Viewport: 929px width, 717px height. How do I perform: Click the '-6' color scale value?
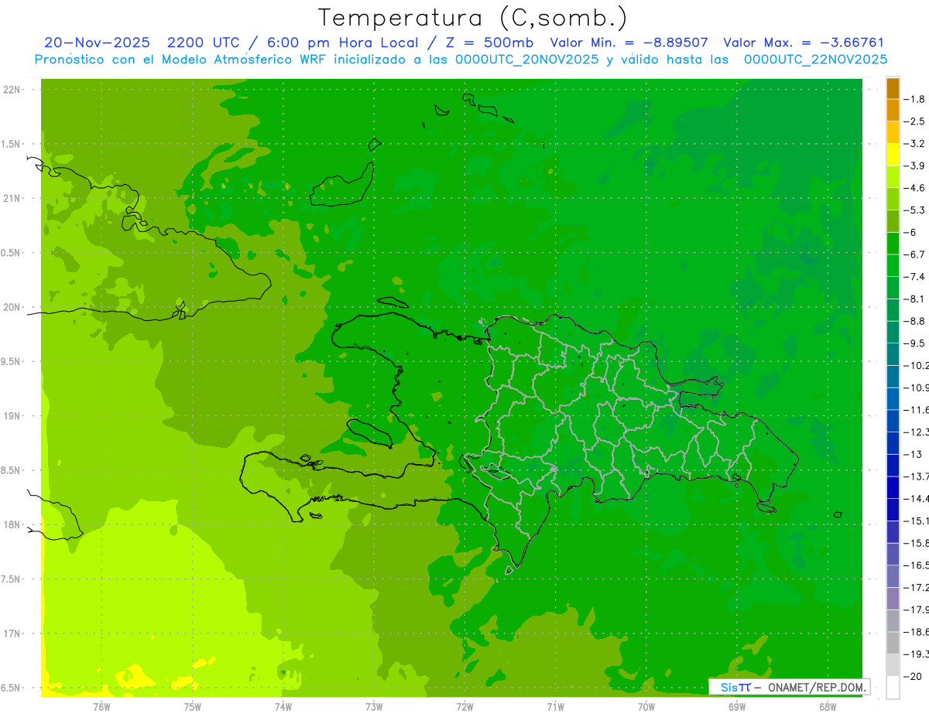pyautogui.click(x=910, y=232)
